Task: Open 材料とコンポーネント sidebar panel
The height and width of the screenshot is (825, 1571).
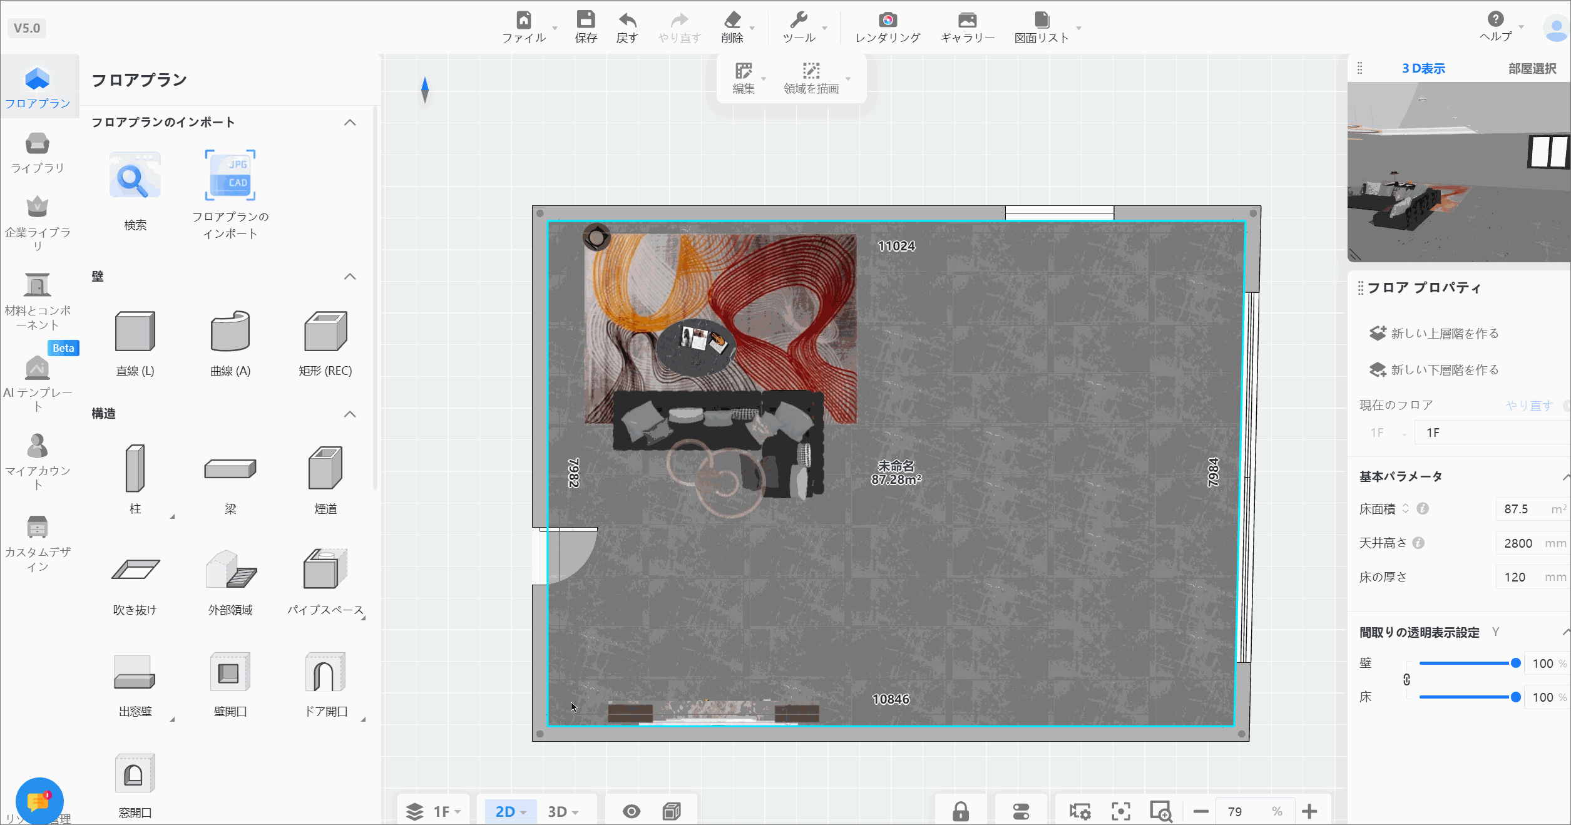Action: 38,302
